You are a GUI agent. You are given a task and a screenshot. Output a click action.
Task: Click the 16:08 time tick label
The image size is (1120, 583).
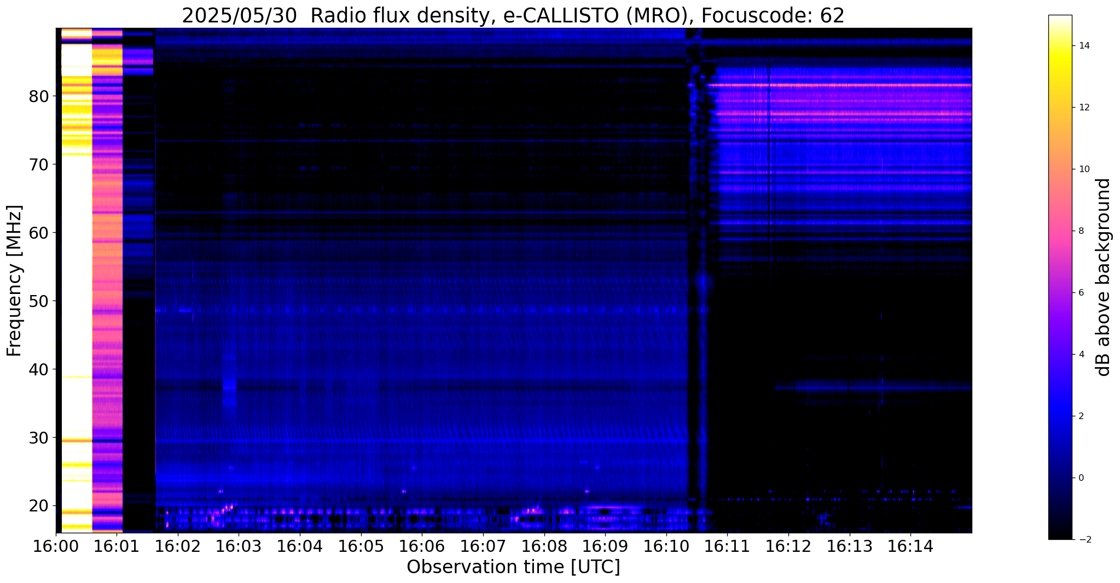[x=544, y=546]
